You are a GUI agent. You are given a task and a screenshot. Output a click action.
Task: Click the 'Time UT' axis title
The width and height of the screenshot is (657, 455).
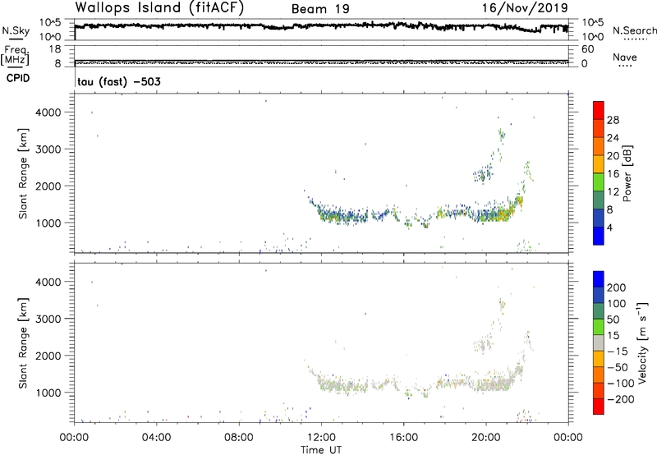coord(321,450)
